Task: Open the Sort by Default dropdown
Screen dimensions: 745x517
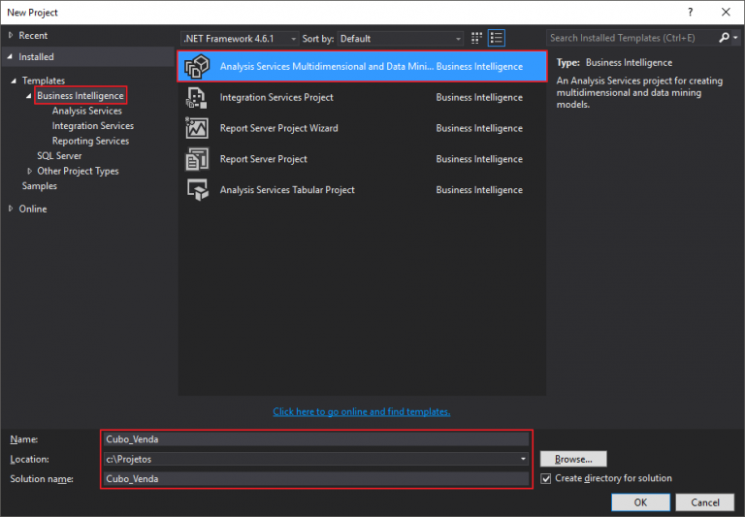Action: [x=400, y=39]
